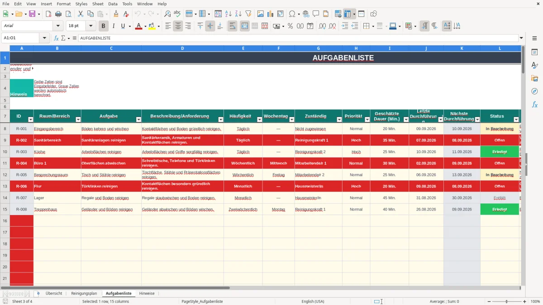Open the Font Size dropdown

coord(90,26)
